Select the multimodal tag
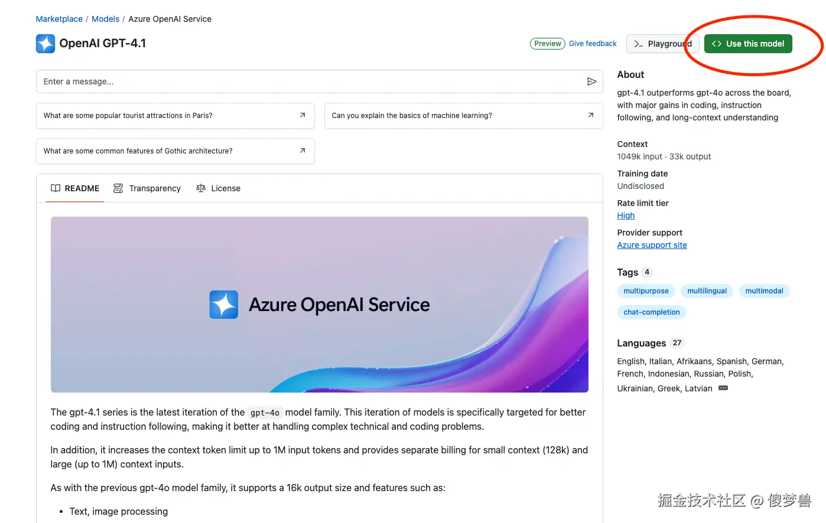 pos(764,291)
